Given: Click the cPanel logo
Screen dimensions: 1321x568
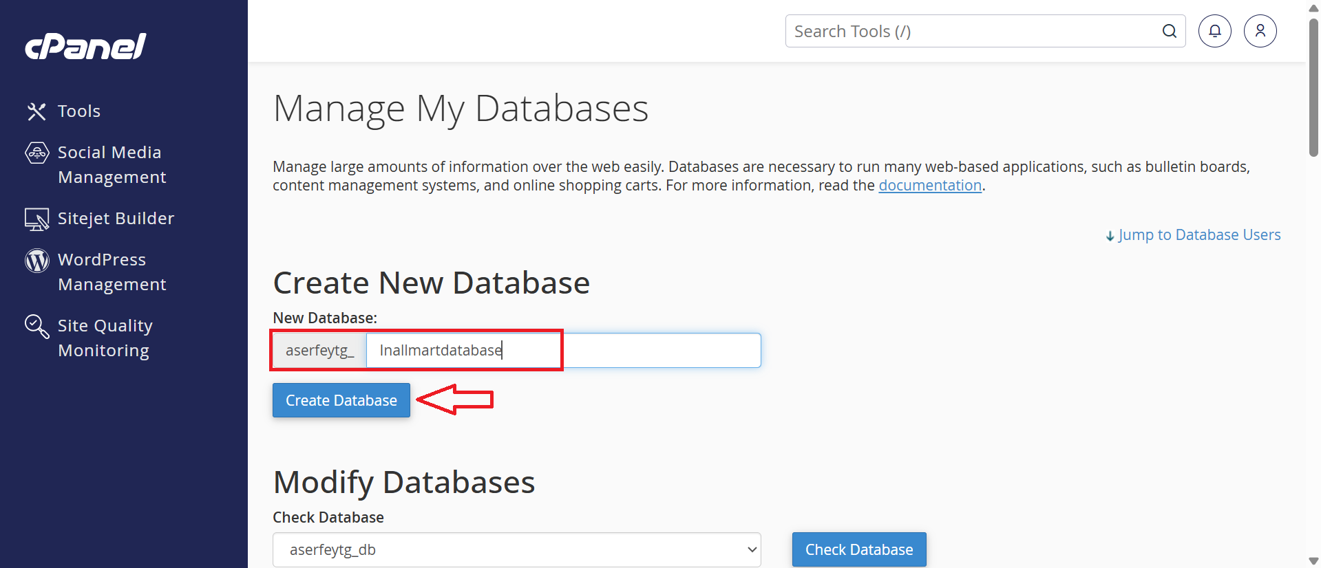Looking at the screenshot, I should pyautogui.click(x=85, y=46).
